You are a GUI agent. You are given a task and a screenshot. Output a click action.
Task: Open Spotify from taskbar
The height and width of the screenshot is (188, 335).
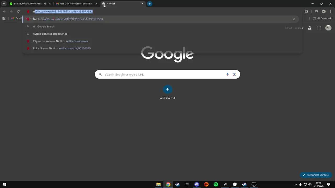[x=216, y=184]
